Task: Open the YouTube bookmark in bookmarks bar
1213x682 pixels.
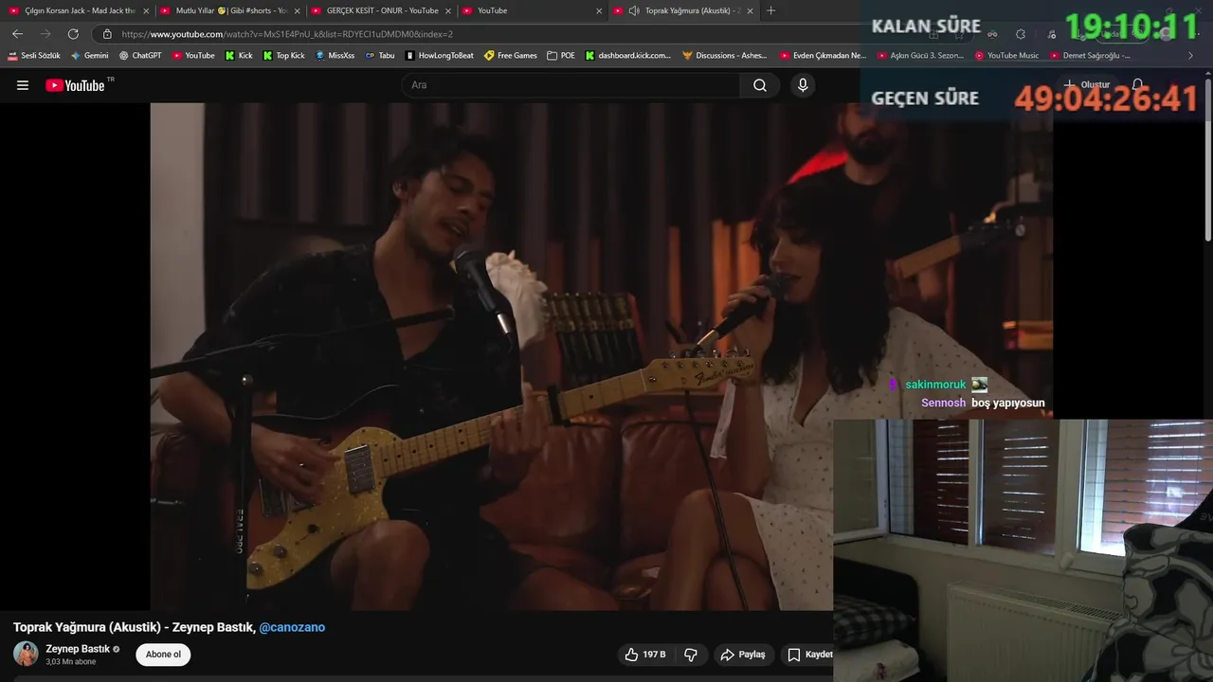Action: tap(193, 56)
